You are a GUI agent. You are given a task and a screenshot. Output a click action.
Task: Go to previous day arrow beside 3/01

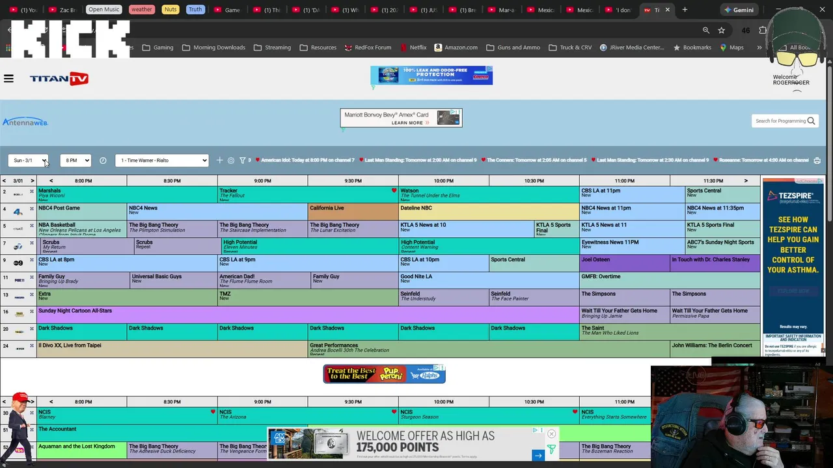pos(4,181)
